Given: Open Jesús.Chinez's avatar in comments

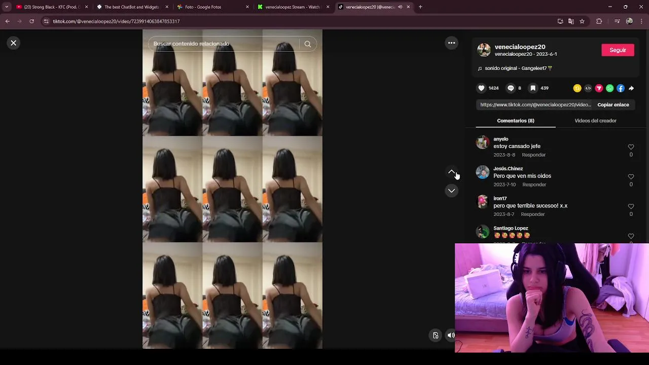Looking at the screenshot, I should [482, 172].
